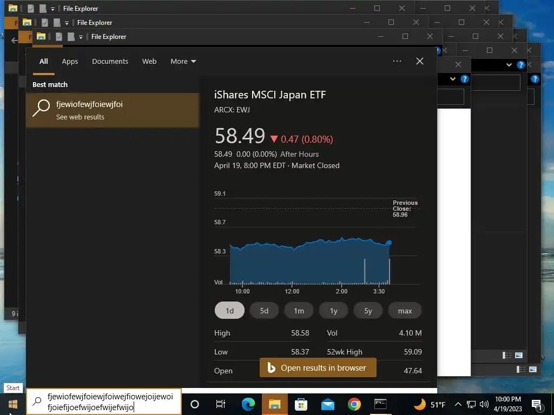
Task: Click the Low 58.37 value
Action: click(x=300, y=352)
